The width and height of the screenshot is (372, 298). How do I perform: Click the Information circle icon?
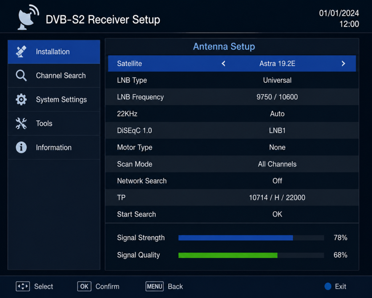click(x=21, y=147)
